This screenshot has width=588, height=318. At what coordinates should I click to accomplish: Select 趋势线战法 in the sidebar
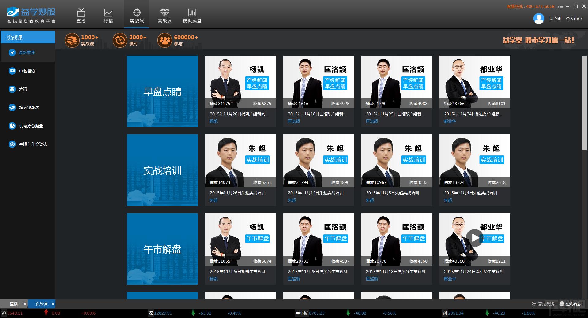tap(28, 108)
